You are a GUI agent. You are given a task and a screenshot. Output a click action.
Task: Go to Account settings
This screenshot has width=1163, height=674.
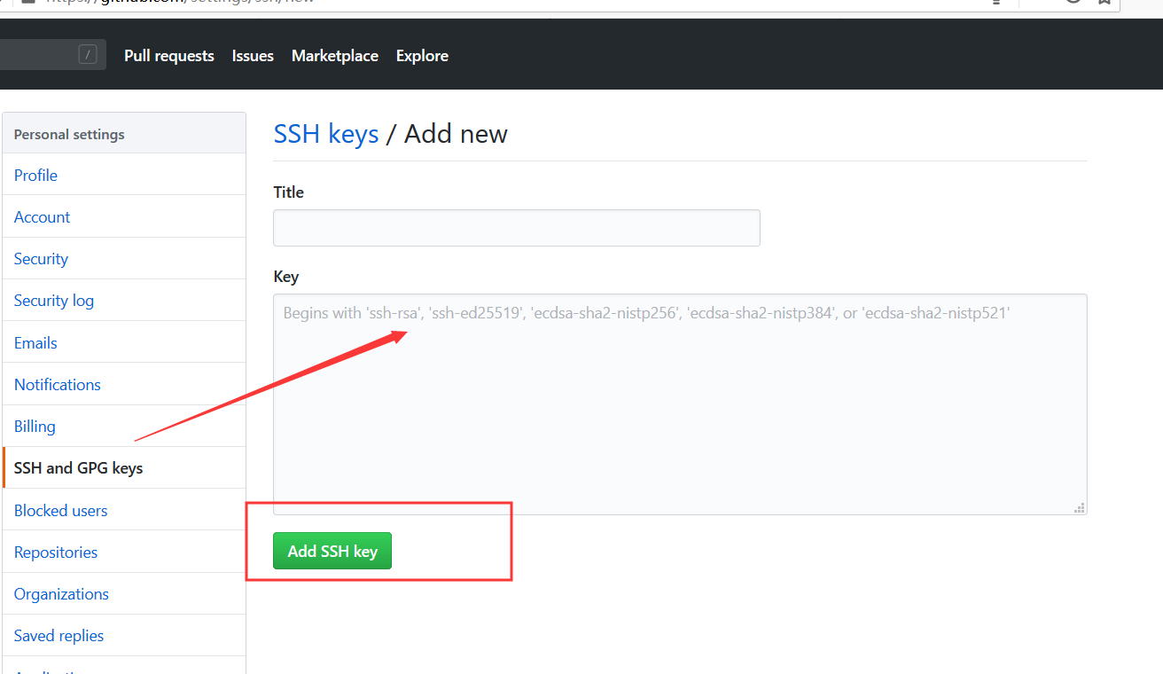click(x=43, y=217)
